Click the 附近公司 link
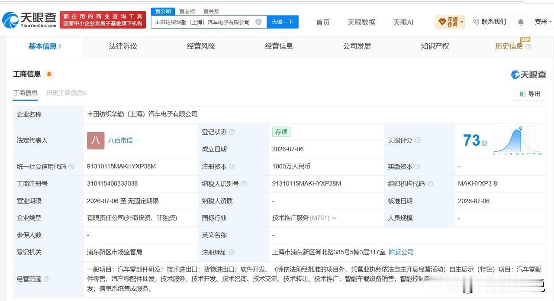This screenshot has width=554, height=301. [x=401, y=252]
